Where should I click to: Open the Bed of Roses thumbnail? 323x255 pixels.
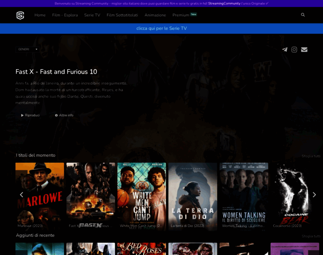coord(142,249)
